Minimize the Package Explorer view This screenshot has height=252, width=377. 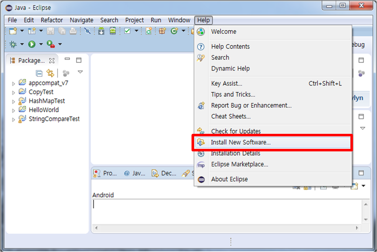coord(67,59)
